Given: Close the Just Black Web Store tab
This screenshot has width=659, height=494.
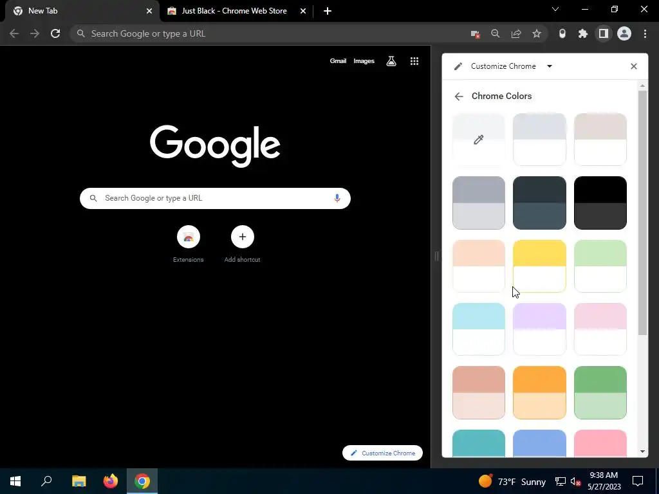Looking at the screenshot, I should tap(303, 11).
